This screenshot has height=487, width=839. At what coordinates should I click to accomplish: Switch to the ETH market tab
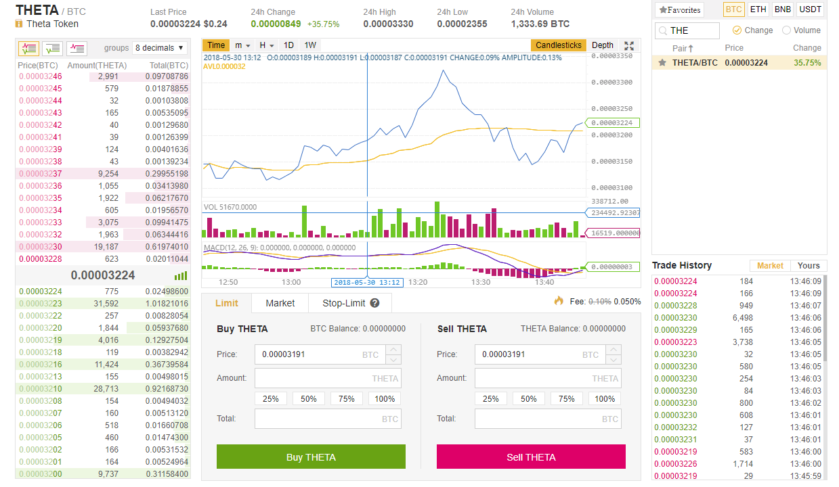(758, 9)
